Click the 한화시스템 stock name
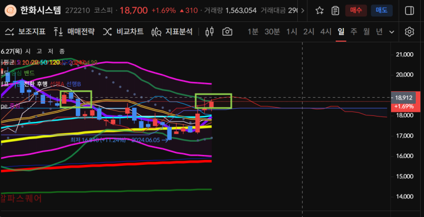 point(41,11)
